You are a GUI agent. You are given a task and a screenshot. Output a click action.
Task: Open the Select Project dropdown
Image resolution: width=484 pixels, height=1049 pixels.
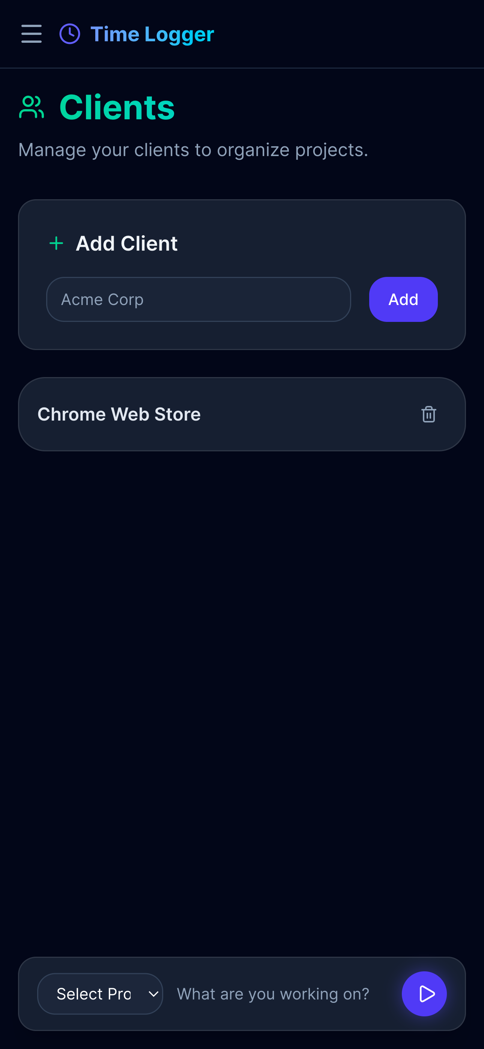[94, 993]
